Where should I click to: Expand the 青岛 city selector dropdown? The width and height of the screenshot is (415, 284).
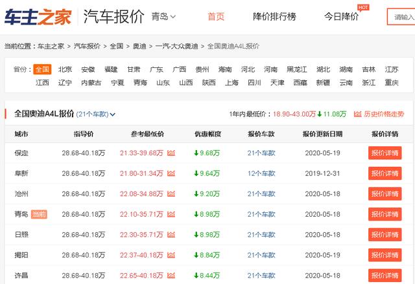pos(163,17)
